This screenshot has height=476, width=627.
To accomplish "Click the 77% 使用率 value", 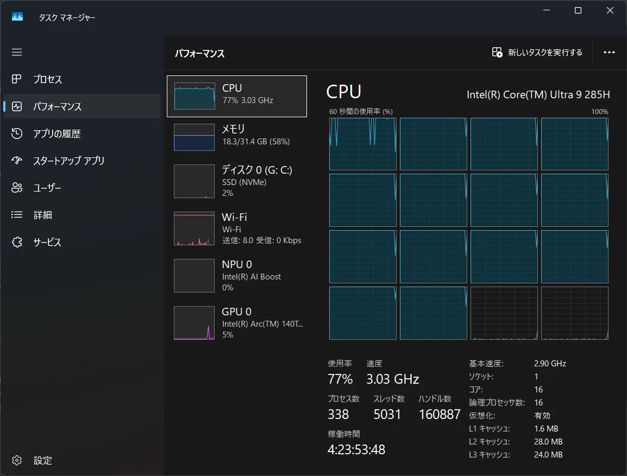I will (x=340, y=379).
